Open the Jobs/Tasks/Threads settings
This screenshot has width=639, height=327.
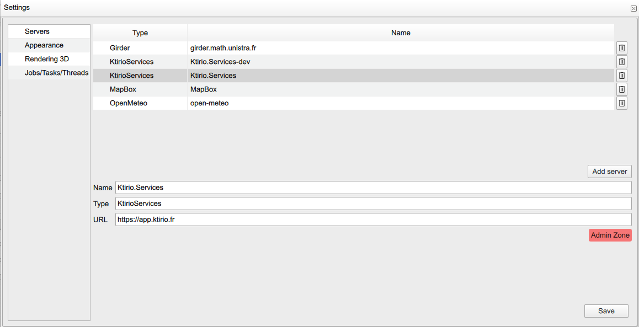(x=57, y=72)
